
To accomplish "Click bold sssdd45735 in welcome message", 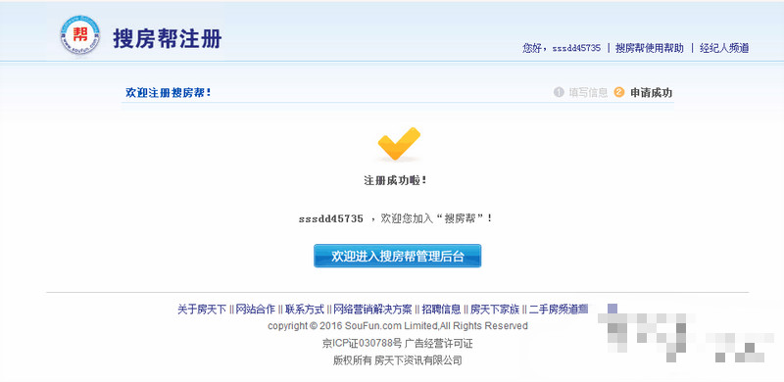I will tap(331, 219).
